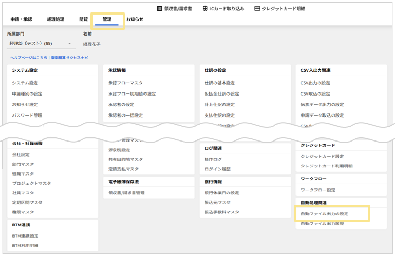Open 操作ログ in ログ関連
395x256 pixels.
pyautogui.click(x=213, y=159)
